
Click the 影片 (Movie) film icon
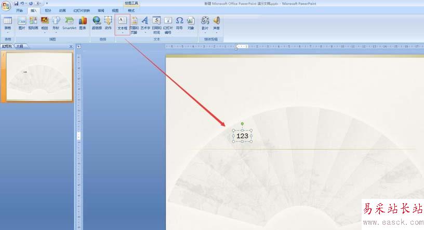(205, 21)
